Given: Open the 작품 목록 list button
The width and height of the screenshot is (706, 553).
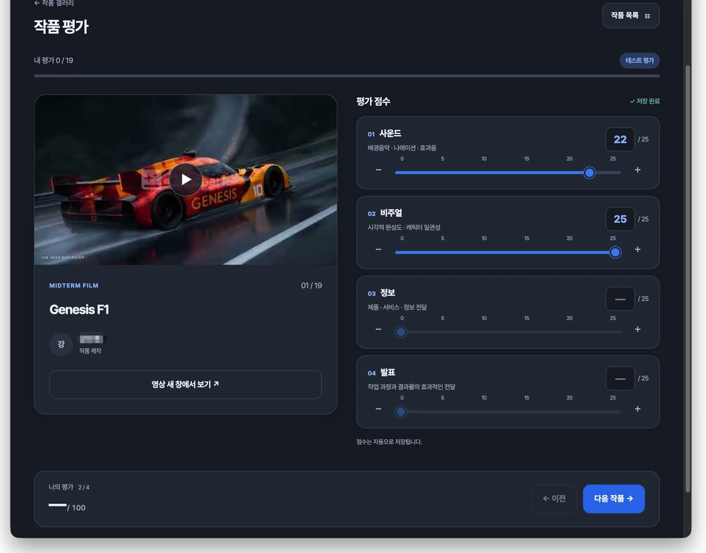Looking at the screenshot, I should coord(630,16).
